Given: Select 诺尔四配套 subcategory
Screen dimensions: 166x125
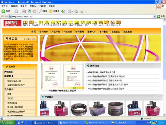Looking at the screenshot, I should point(12,103).
